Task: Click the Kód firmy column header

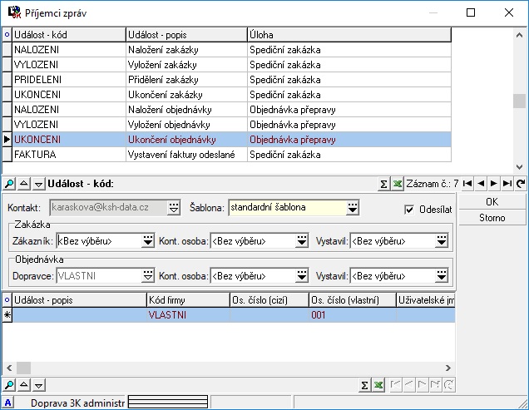Action: tap(188, 300)
